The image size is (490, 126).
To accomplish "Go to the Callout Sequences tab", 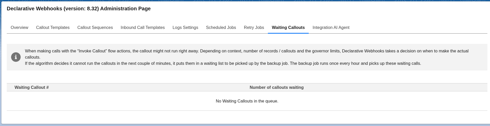I will 95,28.
